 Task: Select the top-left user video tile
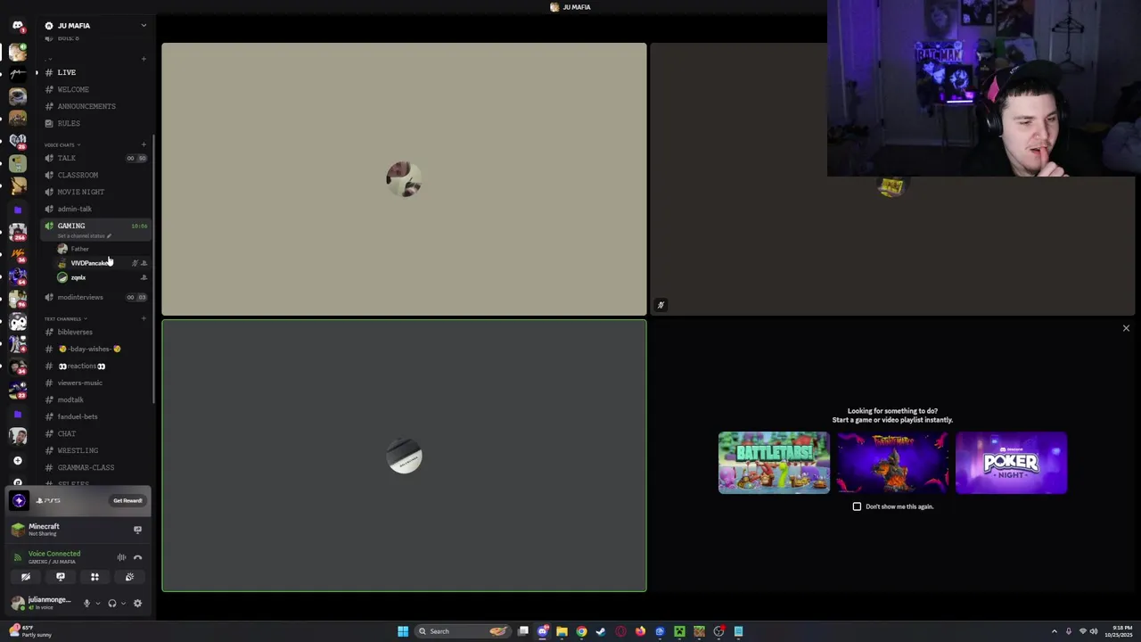pyautogui.click(x=404, y=179)
